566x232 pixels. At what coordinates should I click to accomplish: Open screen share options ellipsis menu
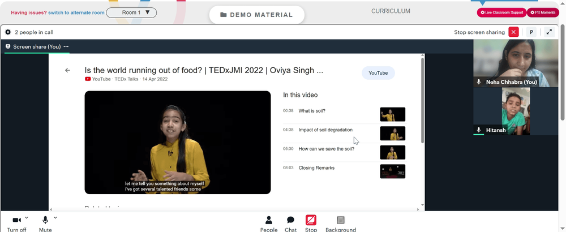point(66,46)
